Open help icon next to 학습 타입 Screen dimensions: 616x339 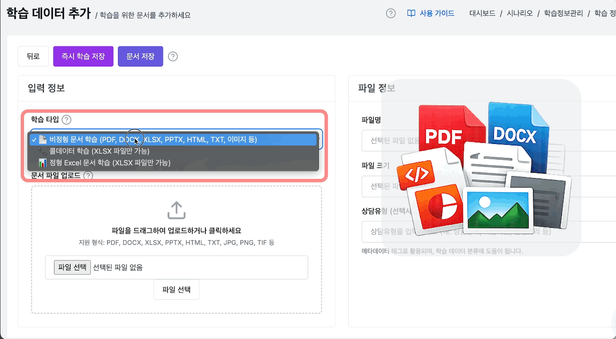point(66,120)
